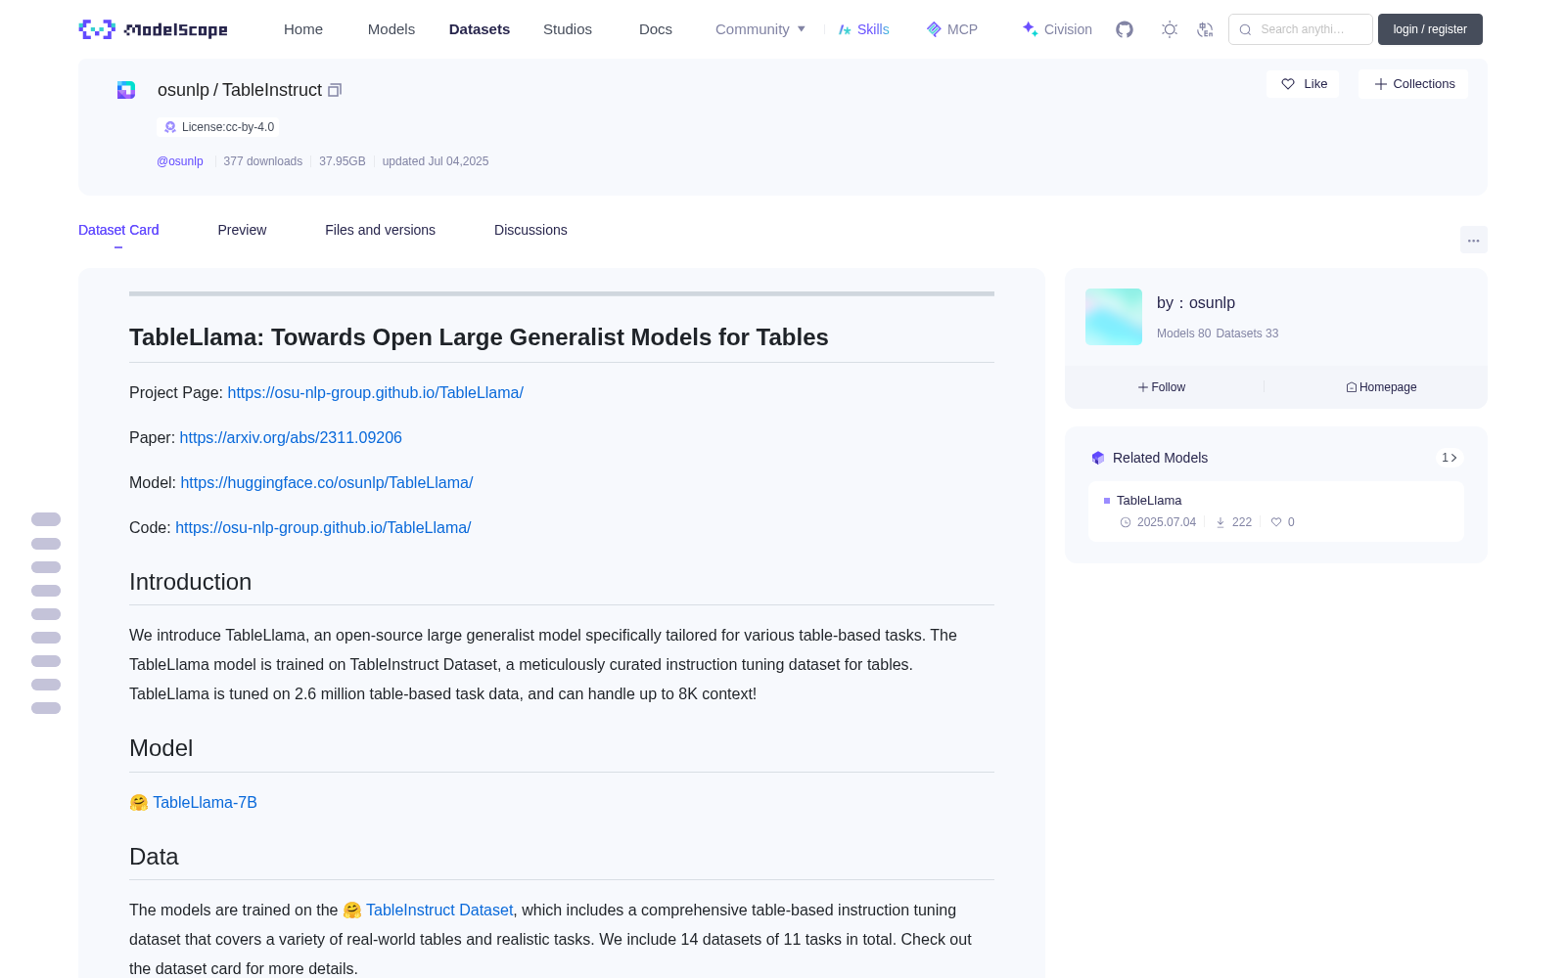Viewport: 1566px width, 978px height.
Task: Focus the search input field
Action: (1301, 29)
